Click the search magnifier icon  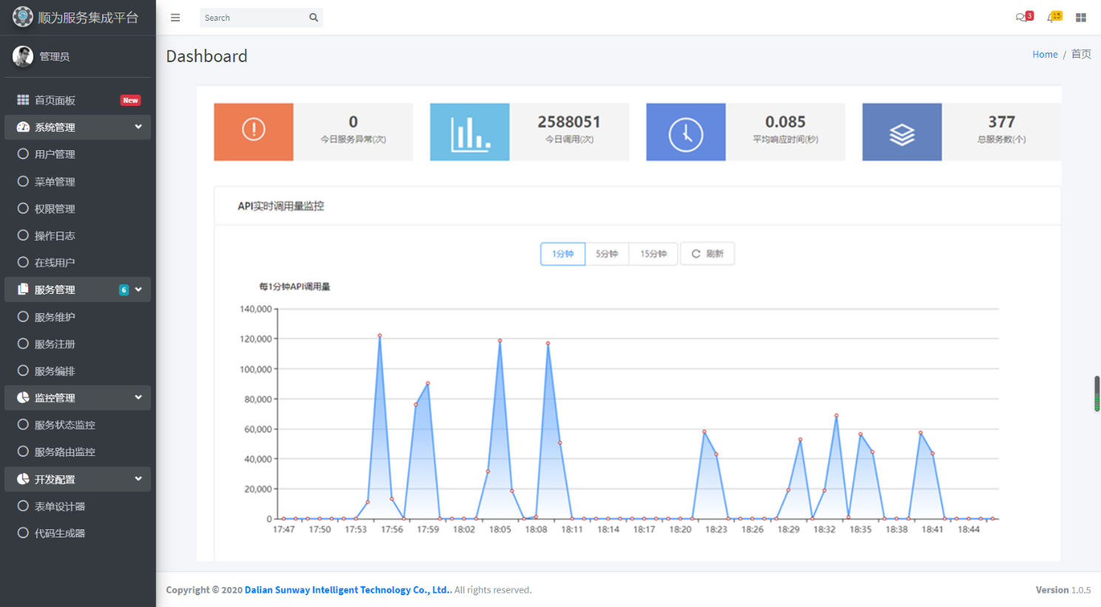(x=314, y=18)
